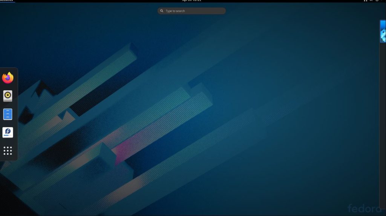Screen dimensions: 386x216
Task: Click empty slot in workspace switcher
Action: (x=383, y=113)
